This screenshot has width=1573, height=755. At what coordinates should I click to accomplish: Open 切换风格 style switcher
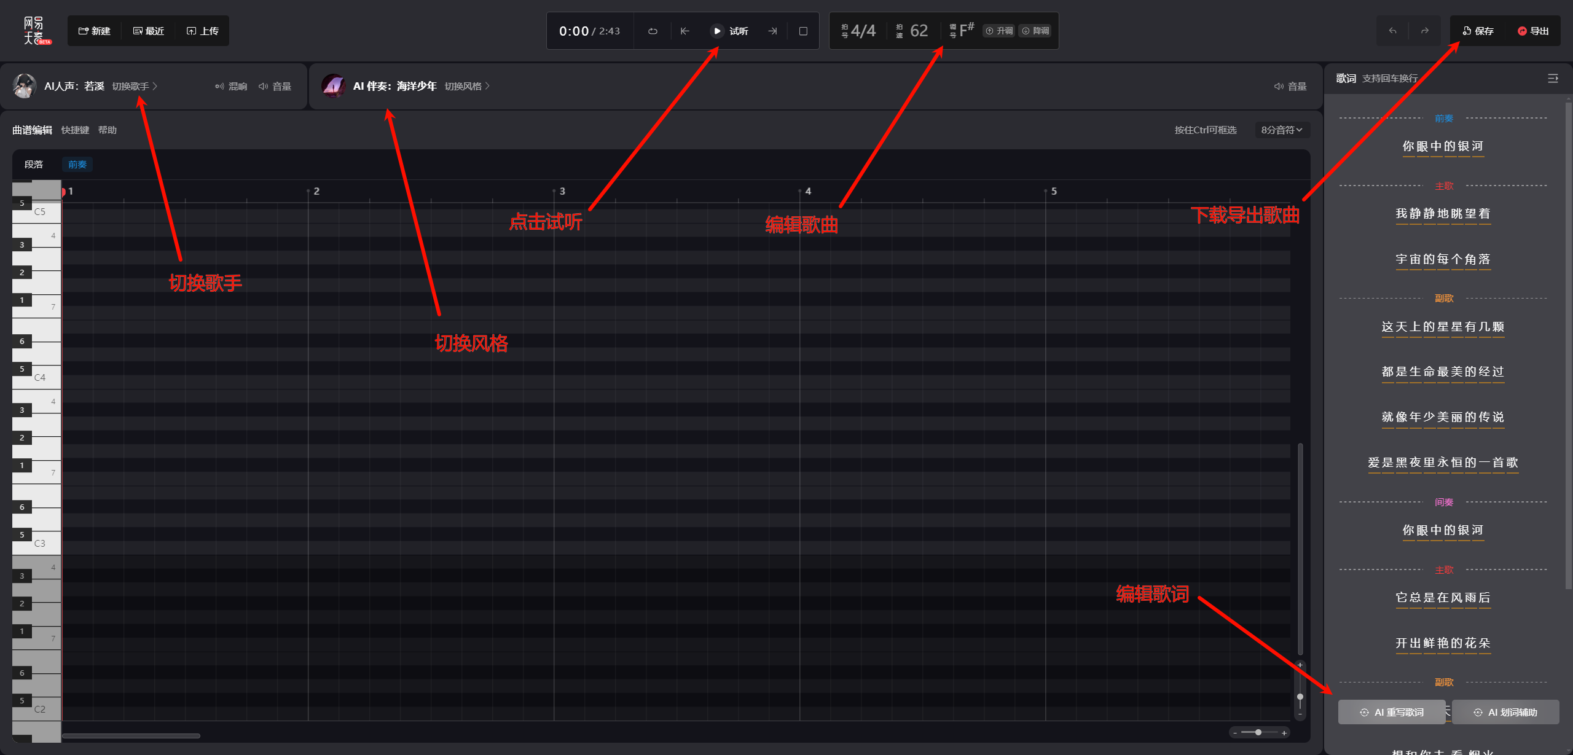tap(467, 86)
